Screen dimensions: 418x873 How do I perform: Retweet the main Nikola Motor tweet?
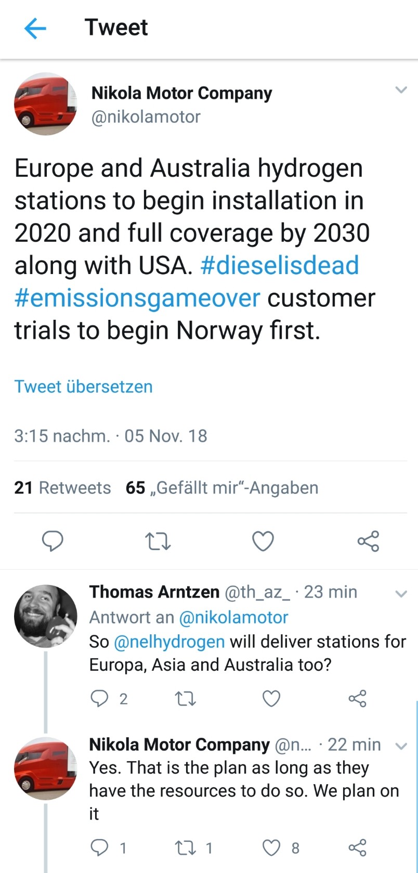[158, 541]
